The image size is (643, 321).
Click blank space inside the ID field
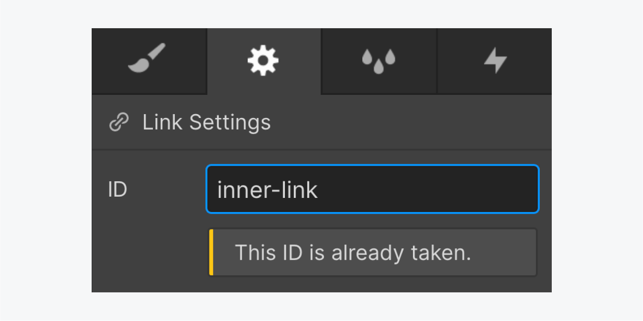coord(428,189)
